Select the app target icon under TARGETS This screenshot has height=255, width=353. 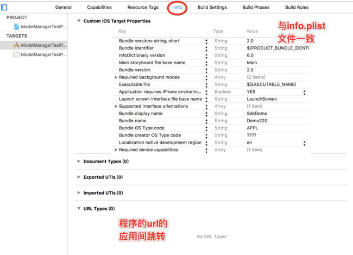[x=16, y=45]
